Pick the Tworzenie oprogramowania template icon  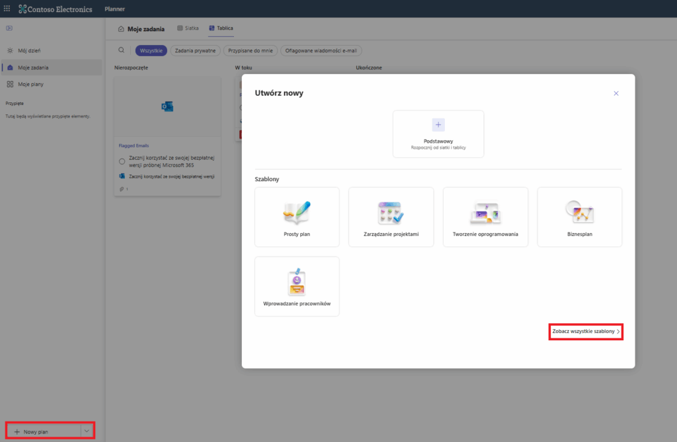point(485,211)
